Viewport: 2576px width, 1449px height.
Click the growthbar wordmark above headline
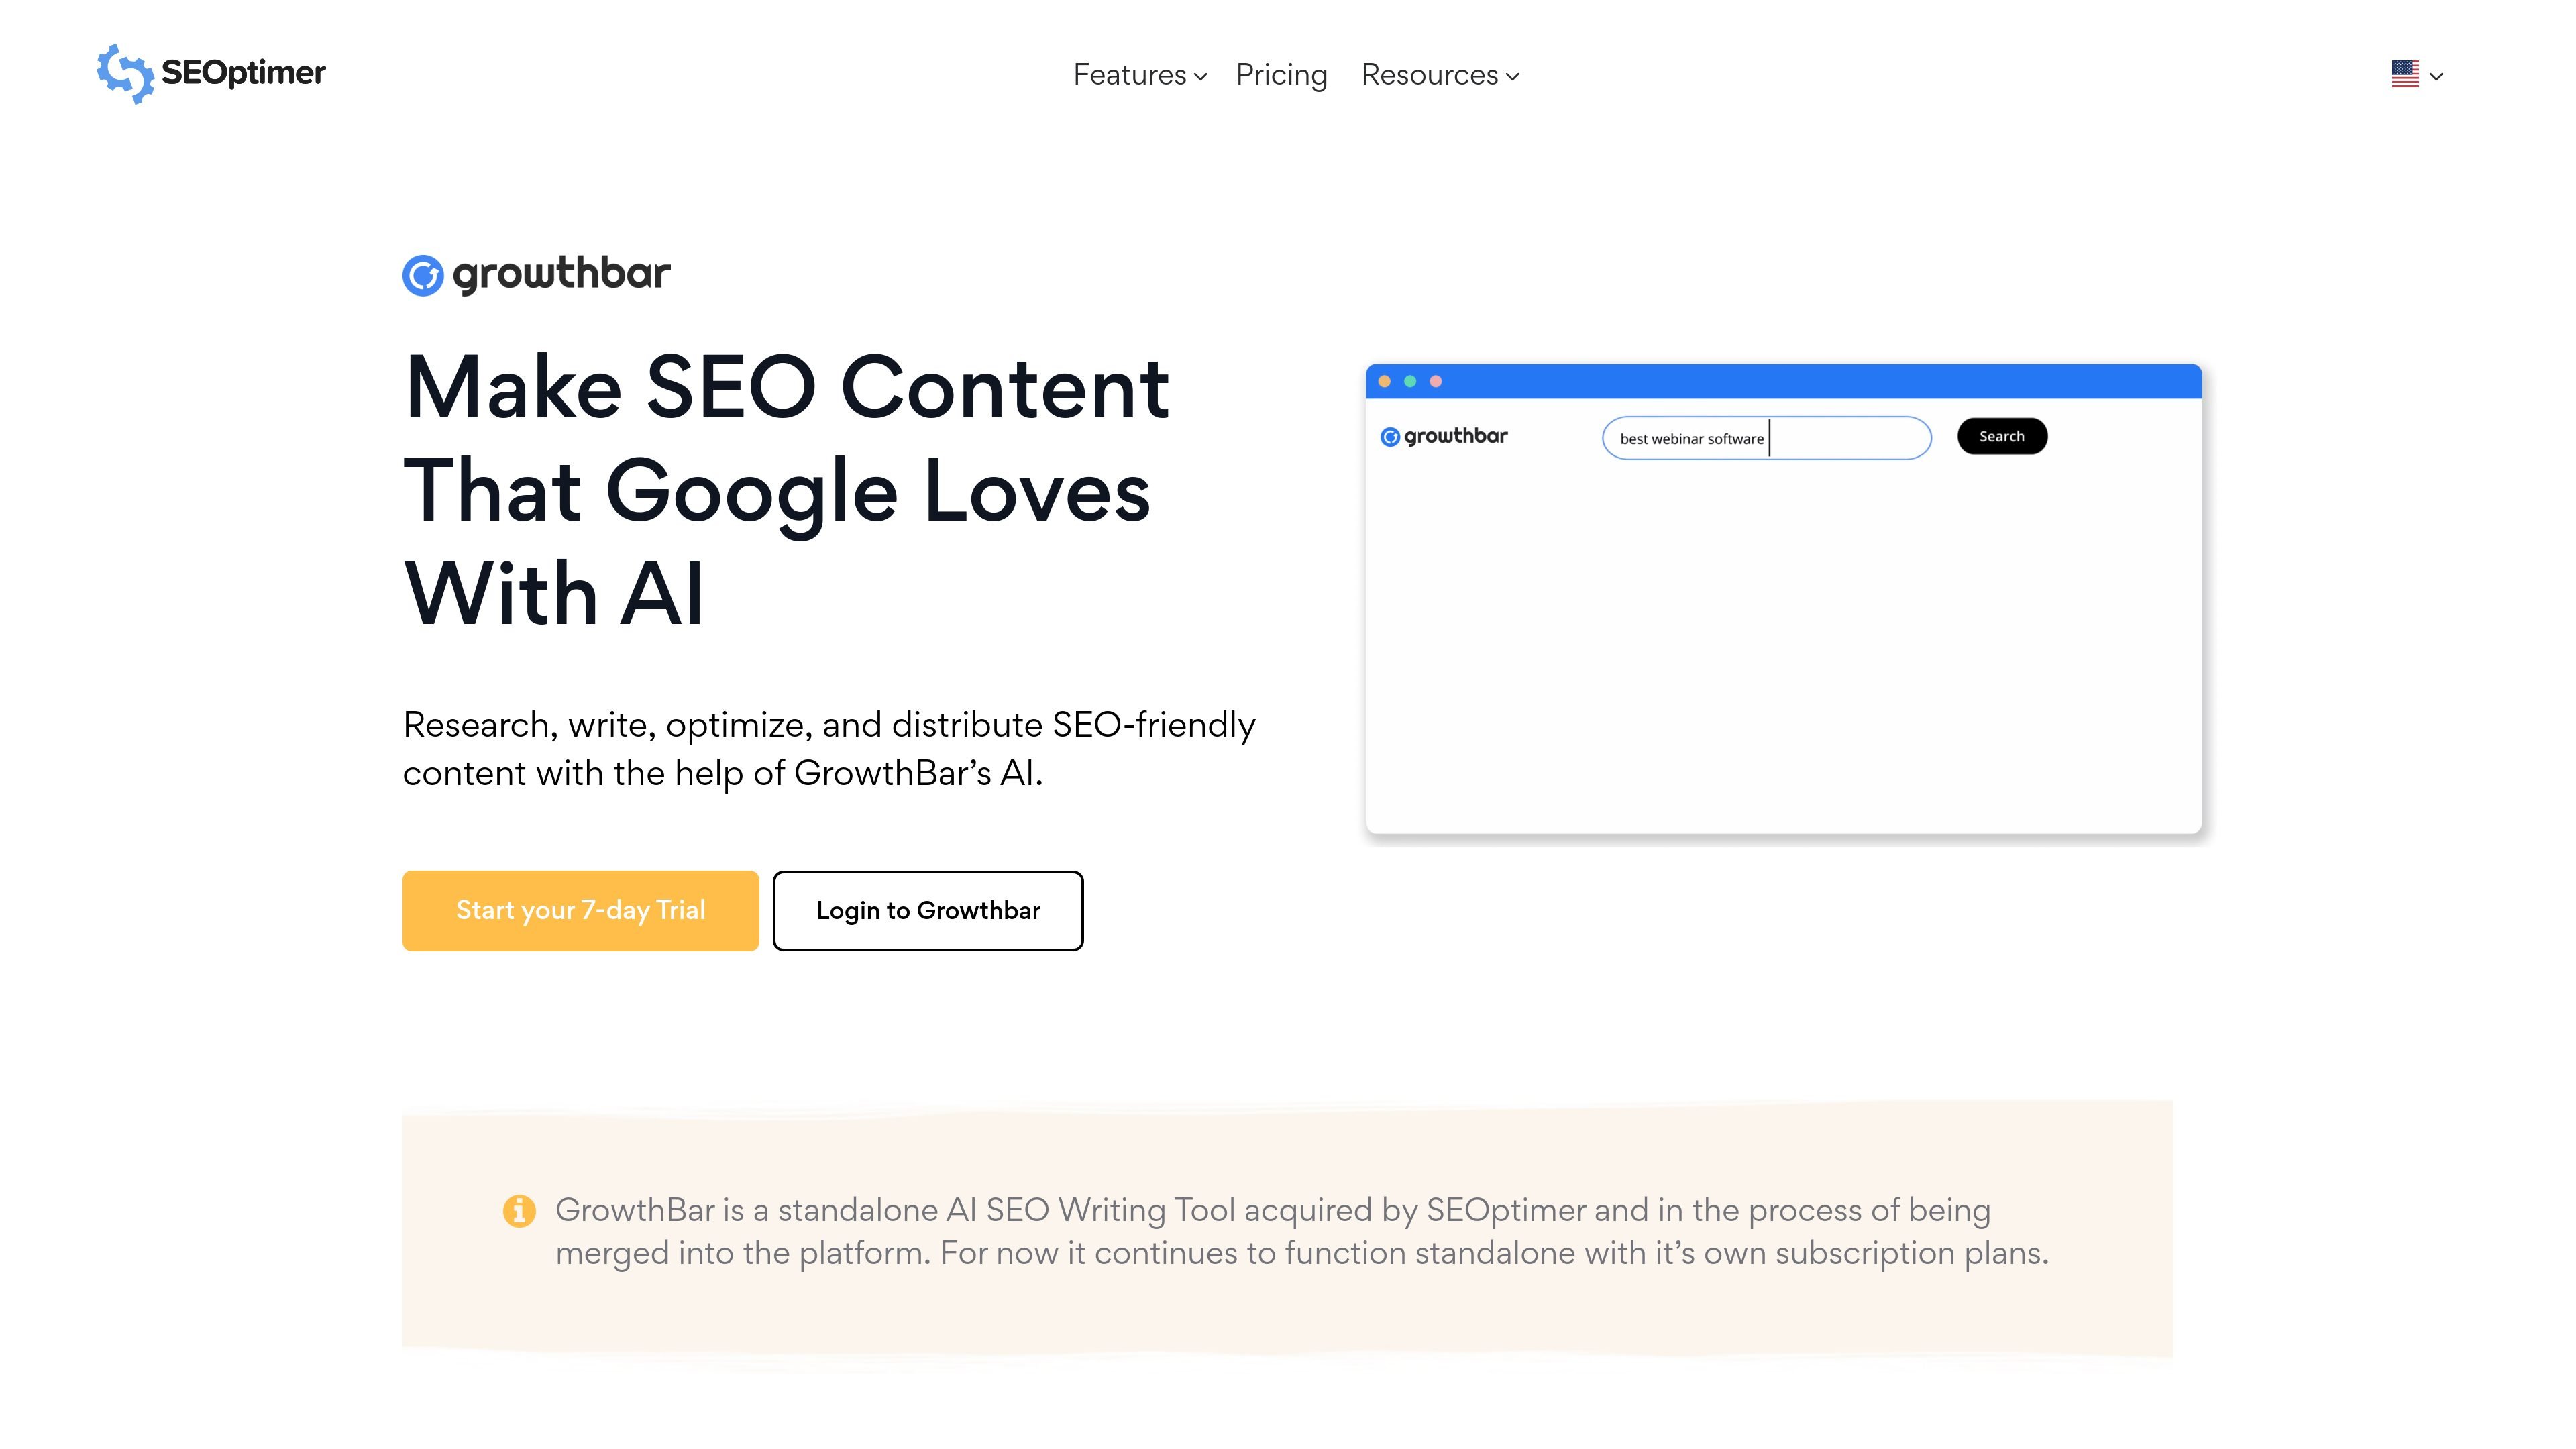coord(561,274)
